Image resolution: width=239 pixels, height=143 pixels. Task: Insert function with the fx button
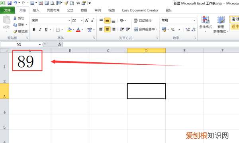tap(60, 44)
